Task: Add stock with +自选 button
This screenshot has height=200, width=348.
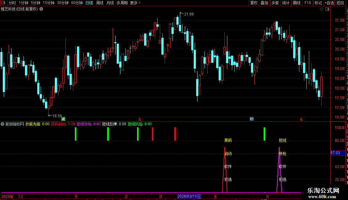Action: (x=329, y=3)
